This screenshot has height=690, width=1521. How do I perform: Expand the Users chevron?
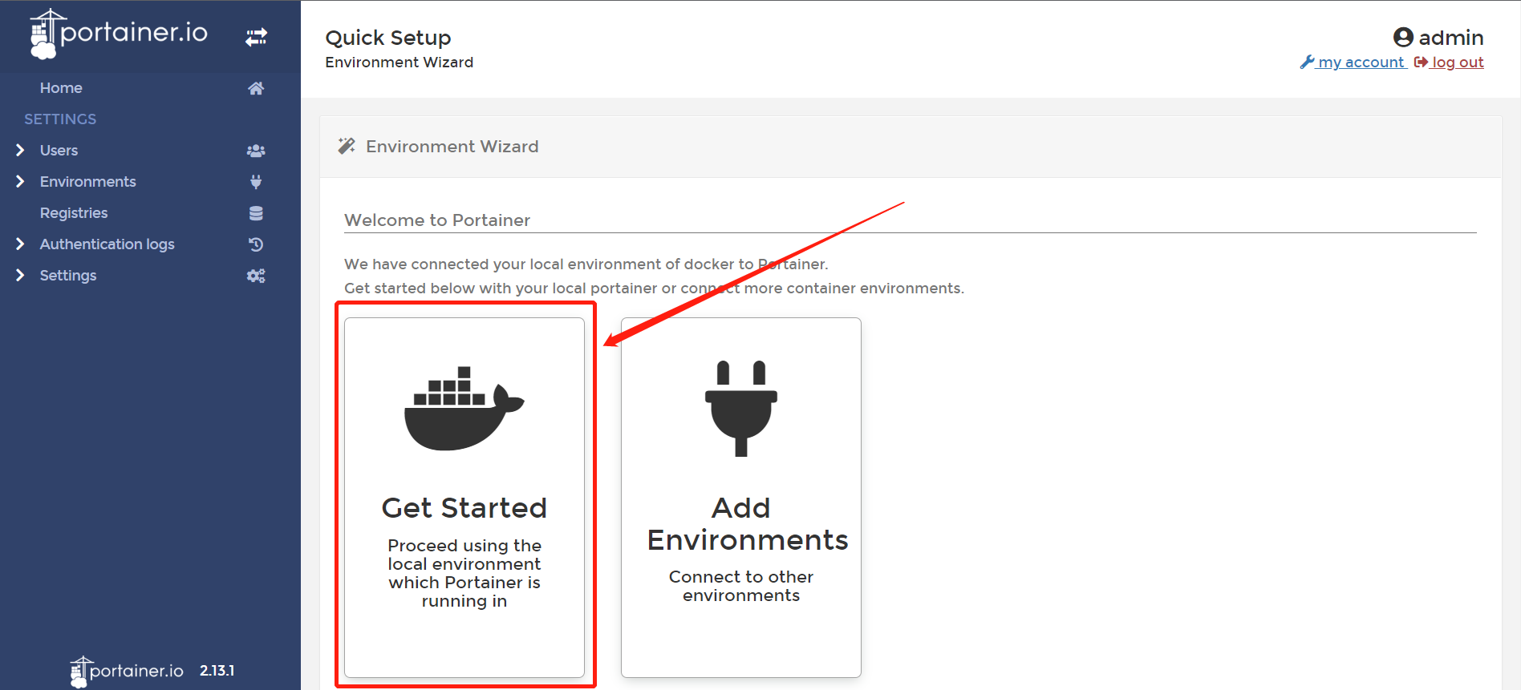click(x=20, y=150)
